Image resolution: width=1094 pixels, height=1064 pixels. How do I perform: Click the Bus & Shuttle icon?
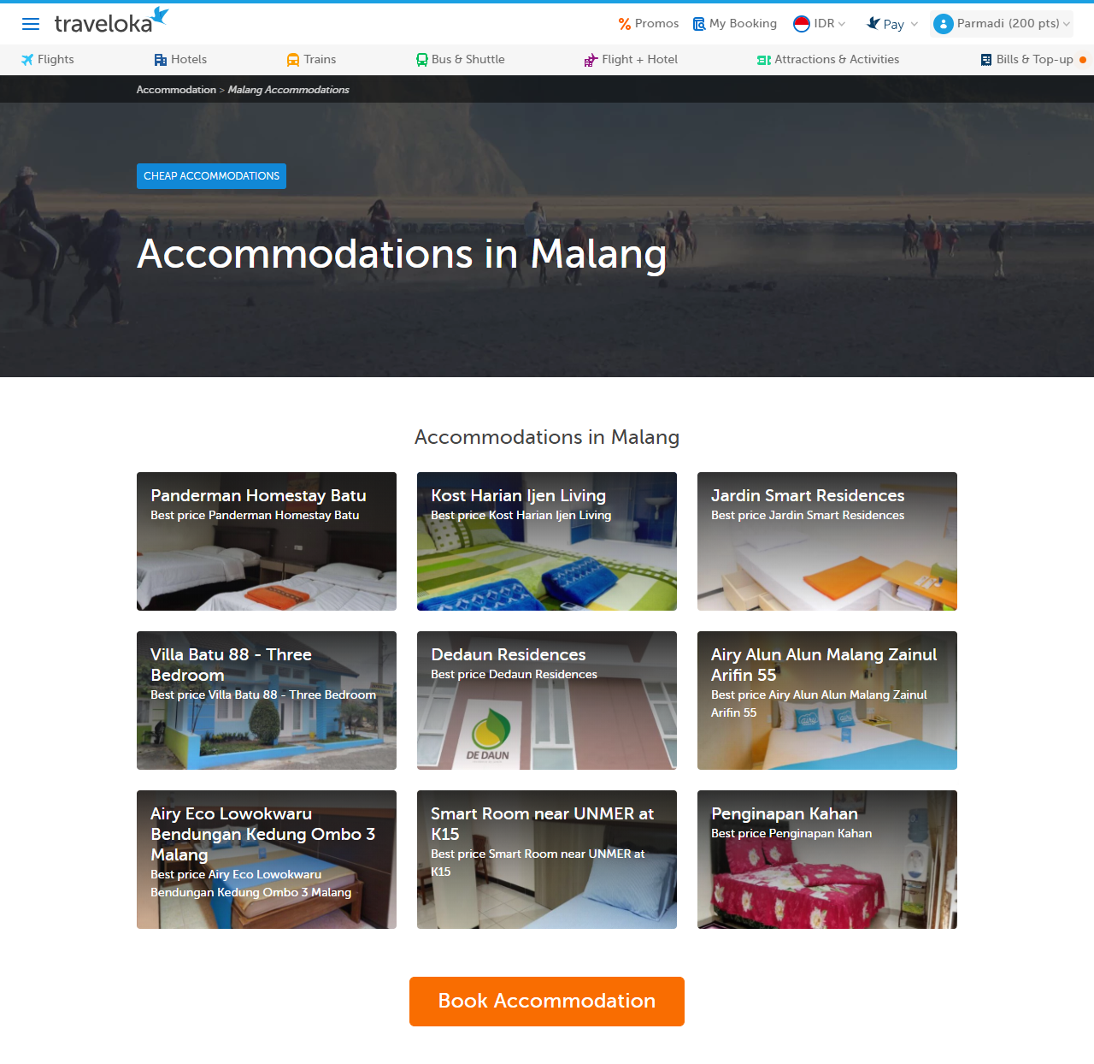pyautogui.click(x=422, y=60)
